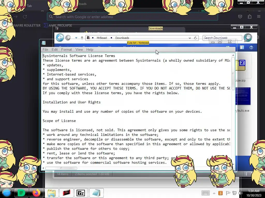Screen dimensions: 265x198
Task: Open File Explorer from the taskbar
Action: click(x=51, y=193)
